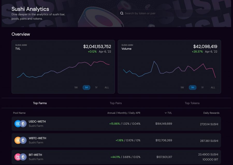The image size is (233, 165).
Task: Click the +15.86% APR value
Action: coord(114,124)
